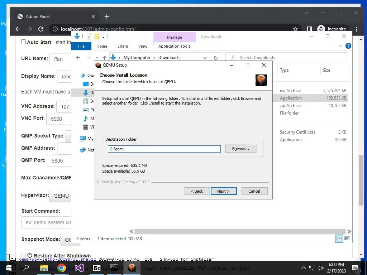Open Chrome three-dot menu
Image resolution: width=367 pixels, height=275 pixels.
[x=356, y=29]
